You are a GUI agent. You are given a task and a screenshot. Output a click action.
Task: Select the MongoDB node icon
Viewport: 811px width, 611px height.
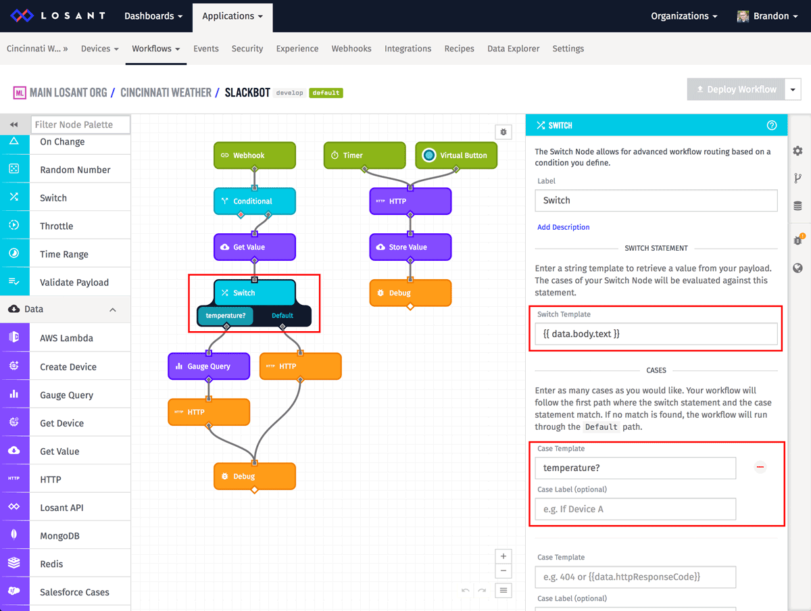(x=14, y=535)
